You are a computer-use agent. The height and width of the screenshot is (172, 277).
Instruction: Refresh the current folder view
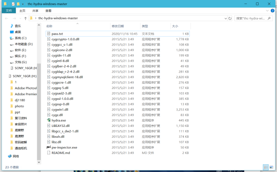click(230, 18)
